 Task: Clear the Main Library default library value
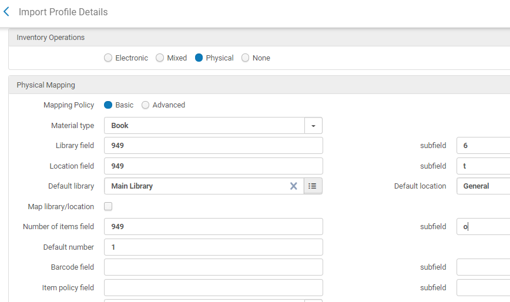coord(293,186)
